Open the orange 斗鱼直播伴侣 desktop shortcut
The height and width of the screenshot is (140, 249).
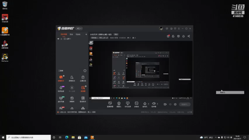[x=5, y=31]
